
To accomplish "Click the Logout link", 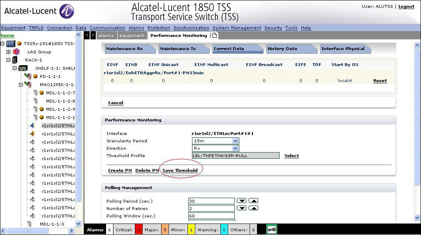I will (x=406, y=7).
